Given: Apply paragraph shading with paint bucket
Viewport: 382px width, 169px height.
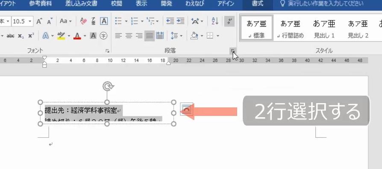Looking at the screenshot, I should 194,36.
